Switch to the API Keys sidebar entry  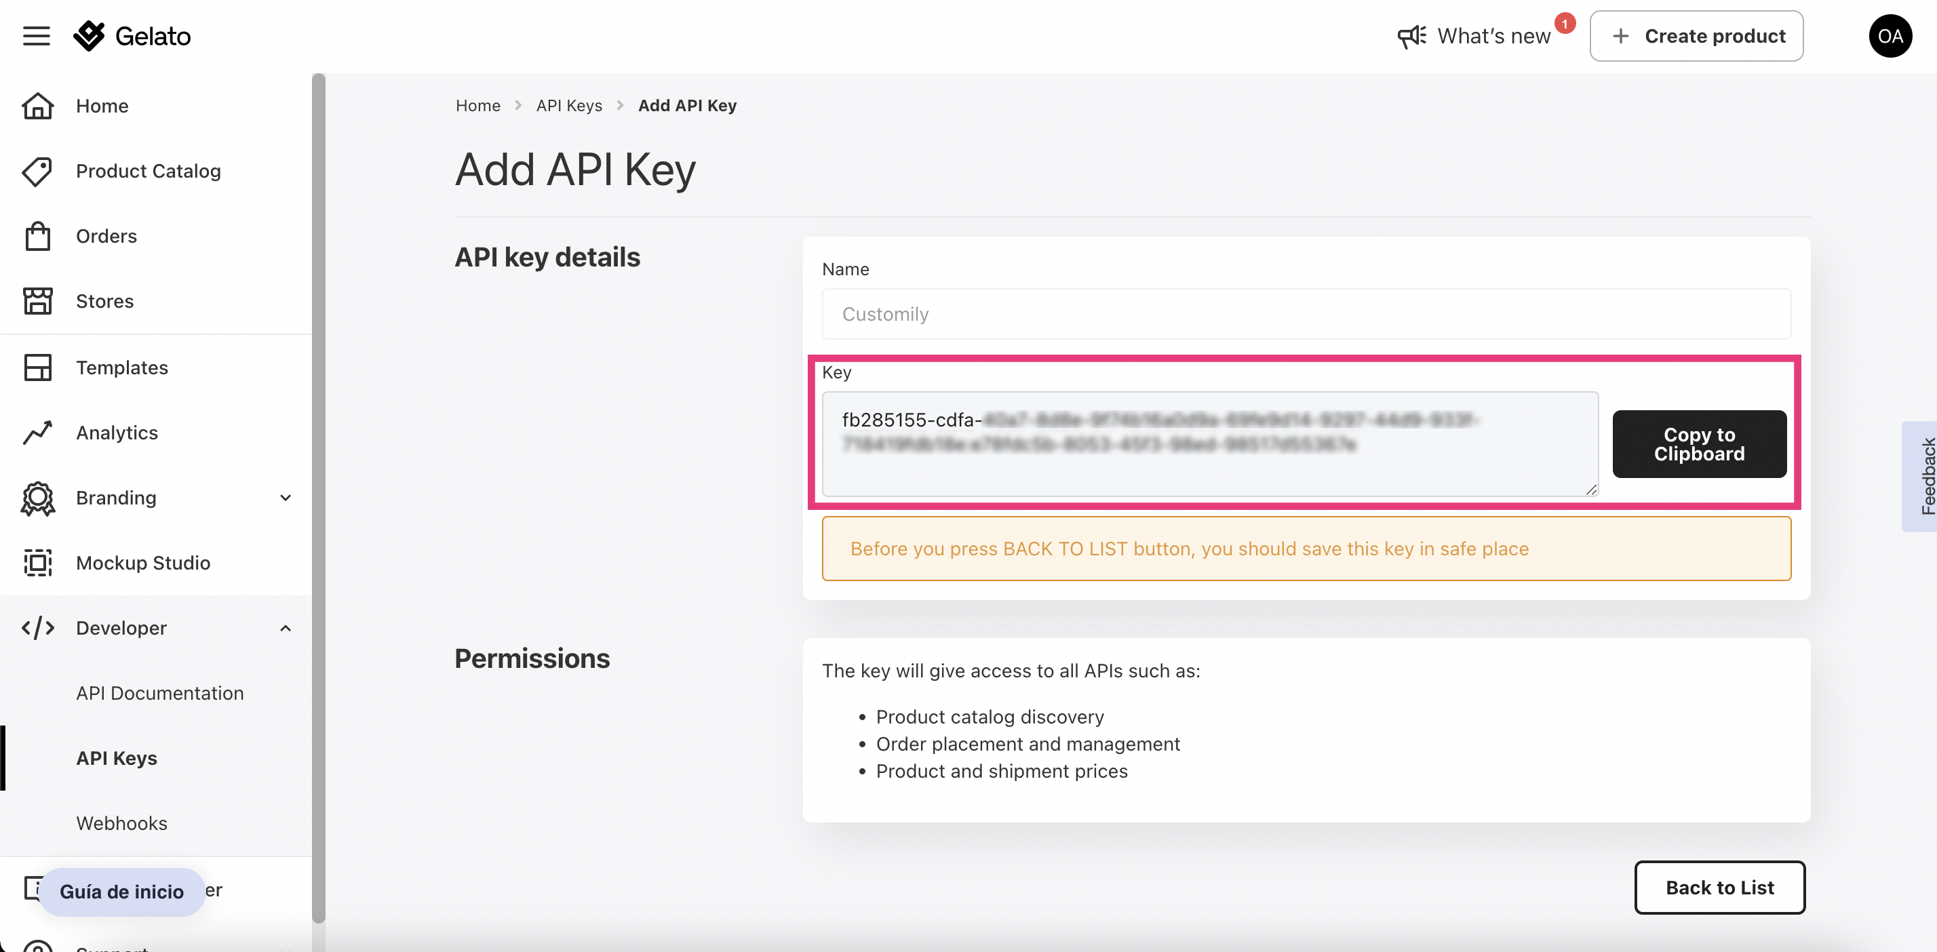click(x=117, y=758)
